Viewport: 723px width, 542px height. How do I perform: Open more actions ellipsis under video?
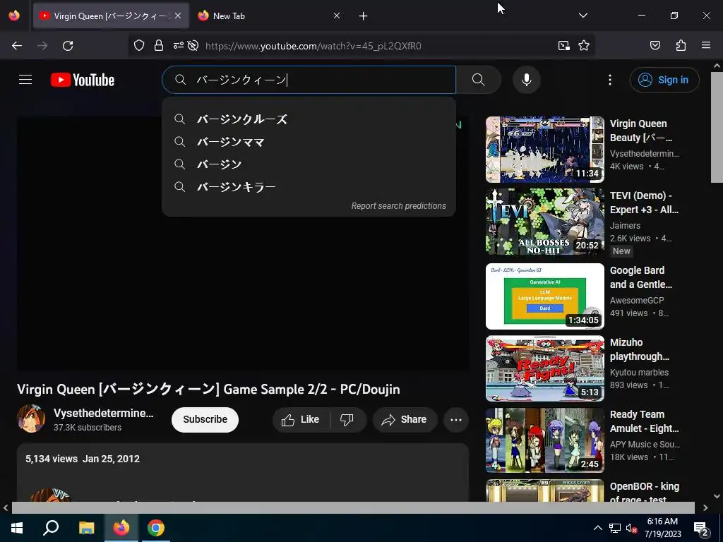[x=456, y=419]
